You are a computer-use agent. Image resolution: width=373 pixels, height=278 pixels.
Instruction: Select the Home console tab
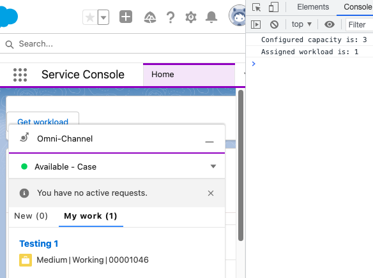[x=189, y=75]
